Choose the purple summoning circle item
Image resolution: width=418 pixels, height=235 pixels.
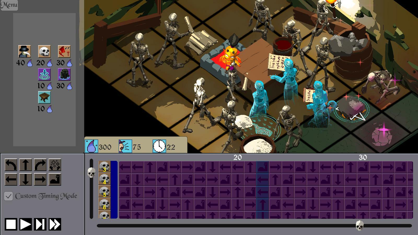point(44,74)
